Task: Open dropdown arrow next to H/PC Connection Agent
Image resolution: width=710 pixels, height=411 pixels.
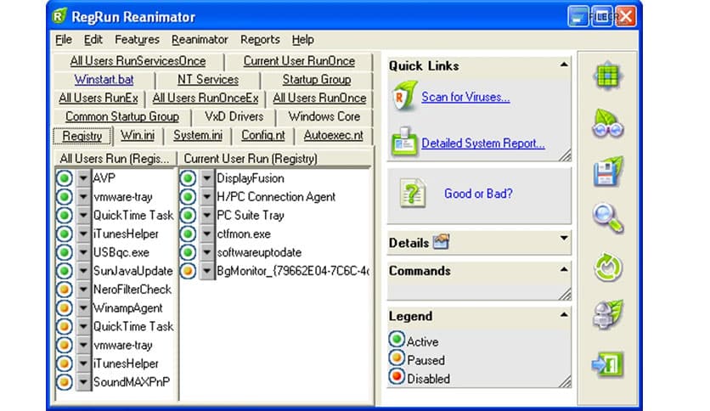Action: (x=207, y=196)
